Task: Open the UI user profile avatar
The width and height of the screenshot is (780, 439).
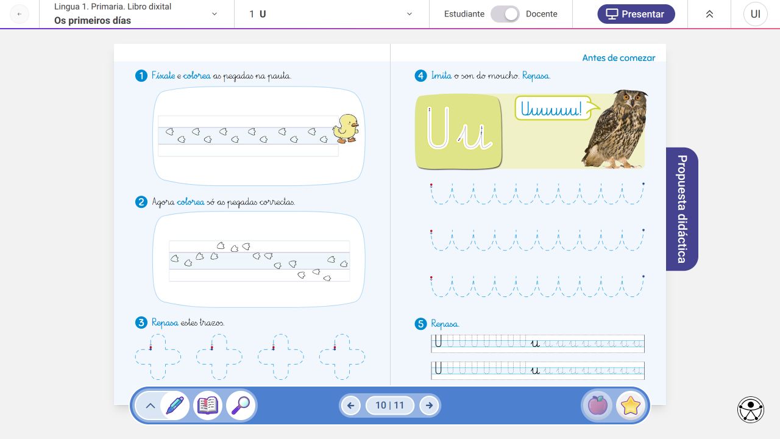Action: (x=756, y=14)
